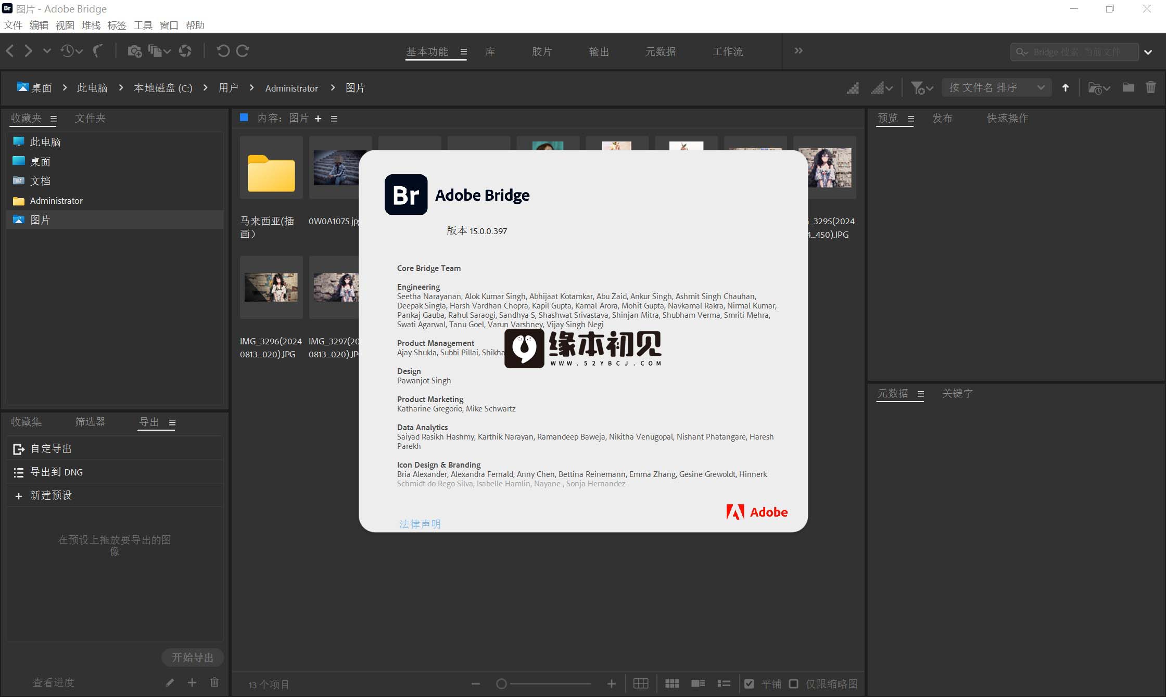Image resolution: width=1166 pixels, height=697 pixels.
Task: Toggle ascending sort order arrow
Action: pos(1066,88)
